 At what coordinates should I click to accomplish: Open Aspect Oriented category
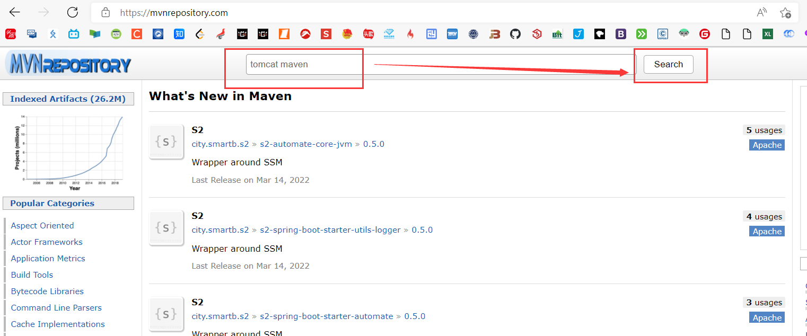tap(42, 225)
